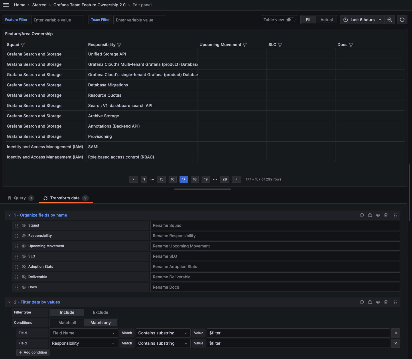Image resolution: width=412 pixels, height=359 pixels.
Task: Go to page 18 of the table
Action: [x=194, y=179]
